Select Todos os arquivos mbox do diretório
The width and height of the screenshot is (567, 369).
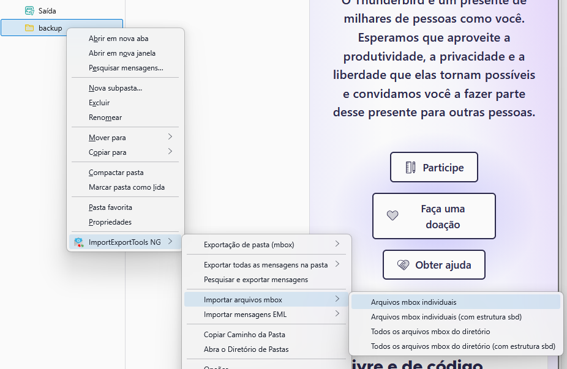(x=456, y=332)
